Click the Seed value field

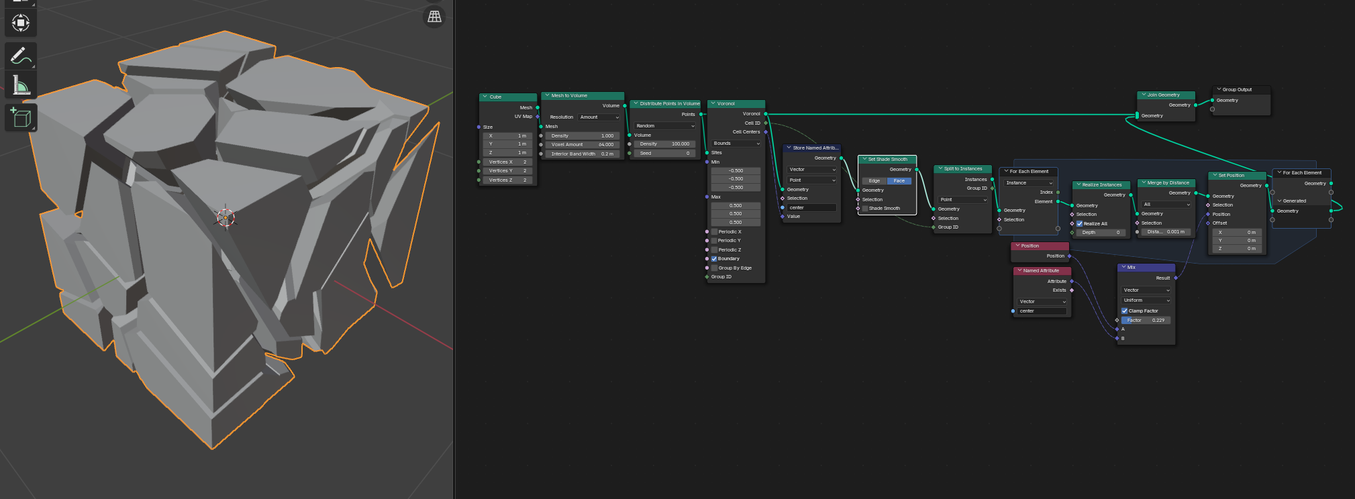pos(665,154)
